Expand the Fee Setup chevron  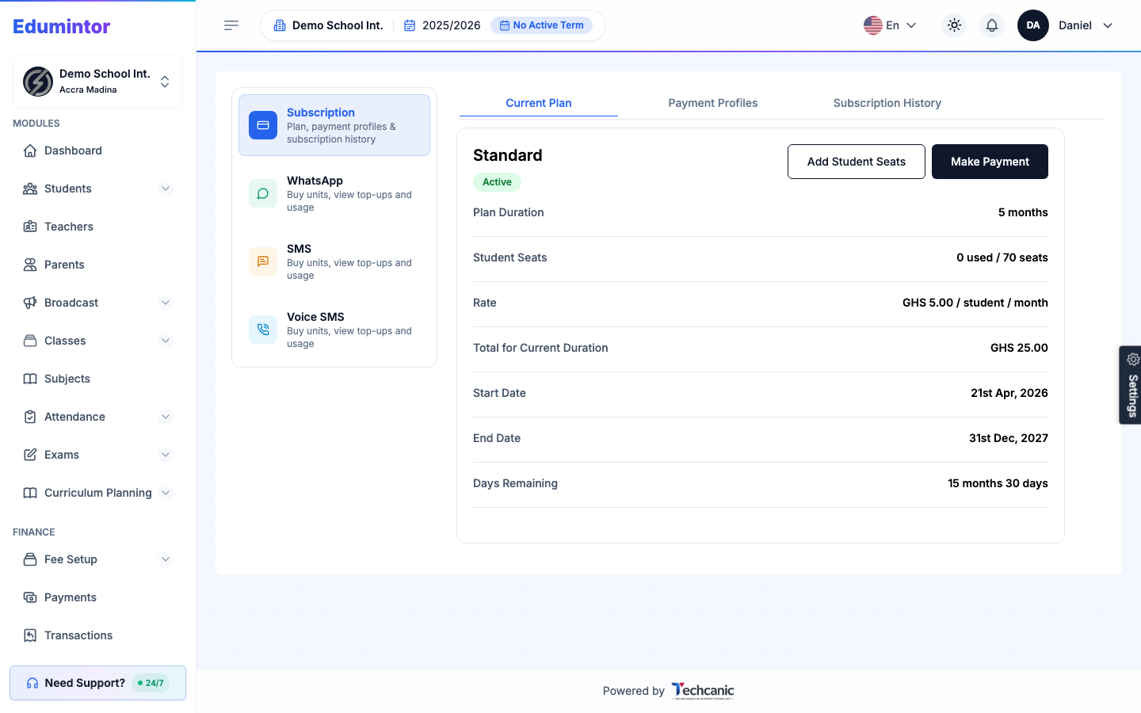point(166,559)
